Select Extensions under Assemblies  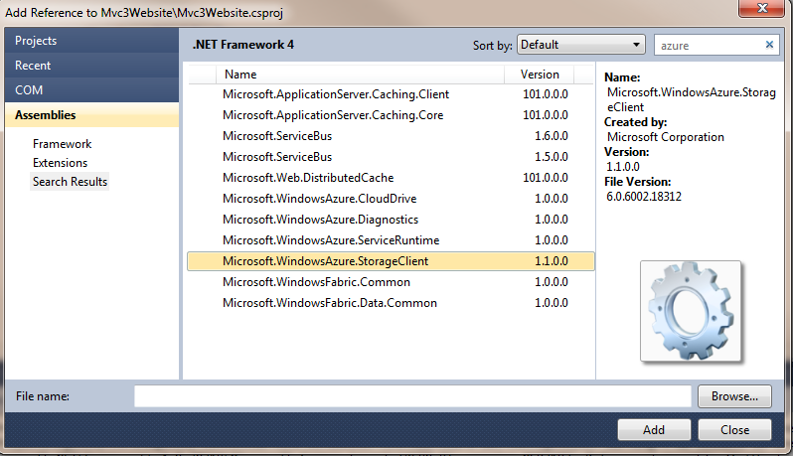coord(61,163)
